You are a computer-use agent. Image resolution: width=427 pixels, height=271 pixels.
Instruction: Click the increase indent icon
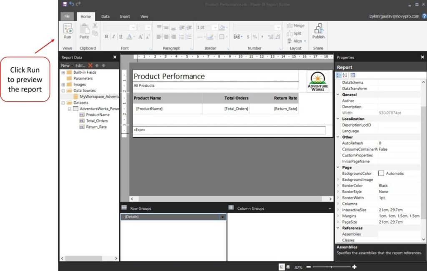click(x=189, y=27)
